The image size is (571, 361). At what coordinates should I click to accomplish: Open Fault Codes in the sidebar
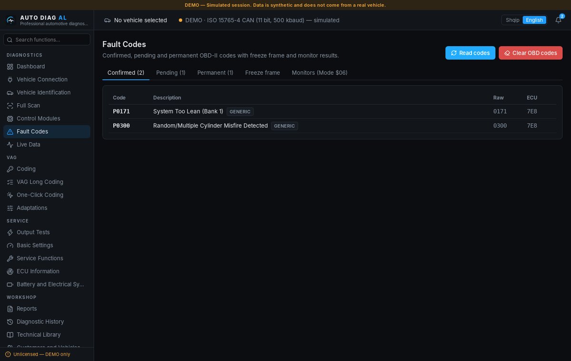[47, 132]
